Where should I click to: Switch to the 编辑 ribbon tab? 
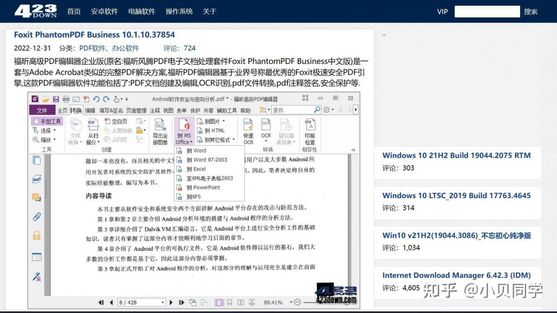point(90,110)
